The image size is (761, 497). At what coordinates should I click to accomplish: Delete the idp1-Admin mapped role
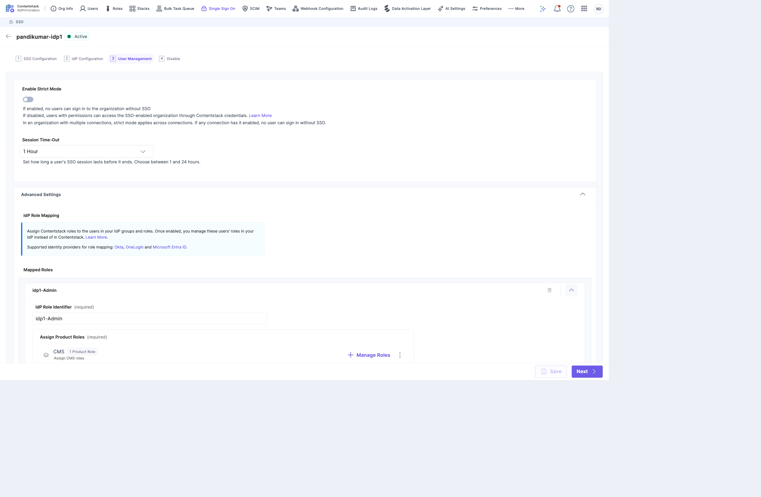tap(549, 290)
